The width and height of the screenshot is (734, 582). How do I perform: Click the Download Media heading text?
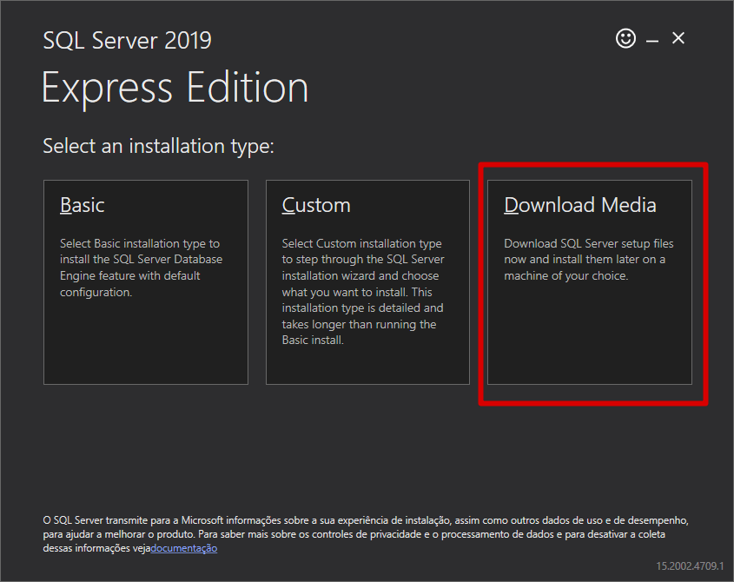[x=580, y=205]
